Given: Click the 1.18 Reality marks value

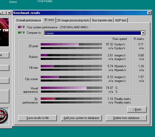Looking at the screenshot, I should click(x=119, y=99).
